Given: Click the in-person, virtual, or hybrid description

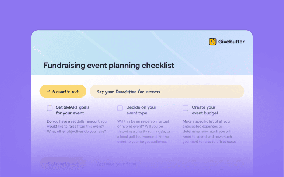Looking at the screenshot, I should coord(144,131).
